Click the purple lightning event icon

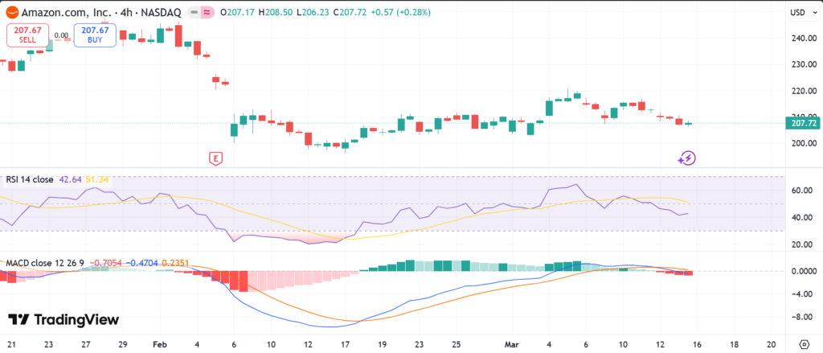click(687, 158)
